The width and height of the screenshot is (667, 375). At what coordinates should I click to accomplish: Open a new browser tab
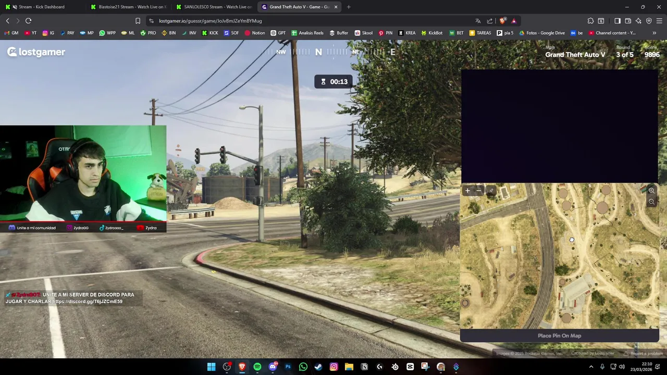click(x=349, y=7)
